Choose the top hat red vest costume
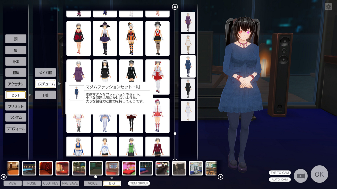This screenshot has width=337, height=189. click(158, 38)
